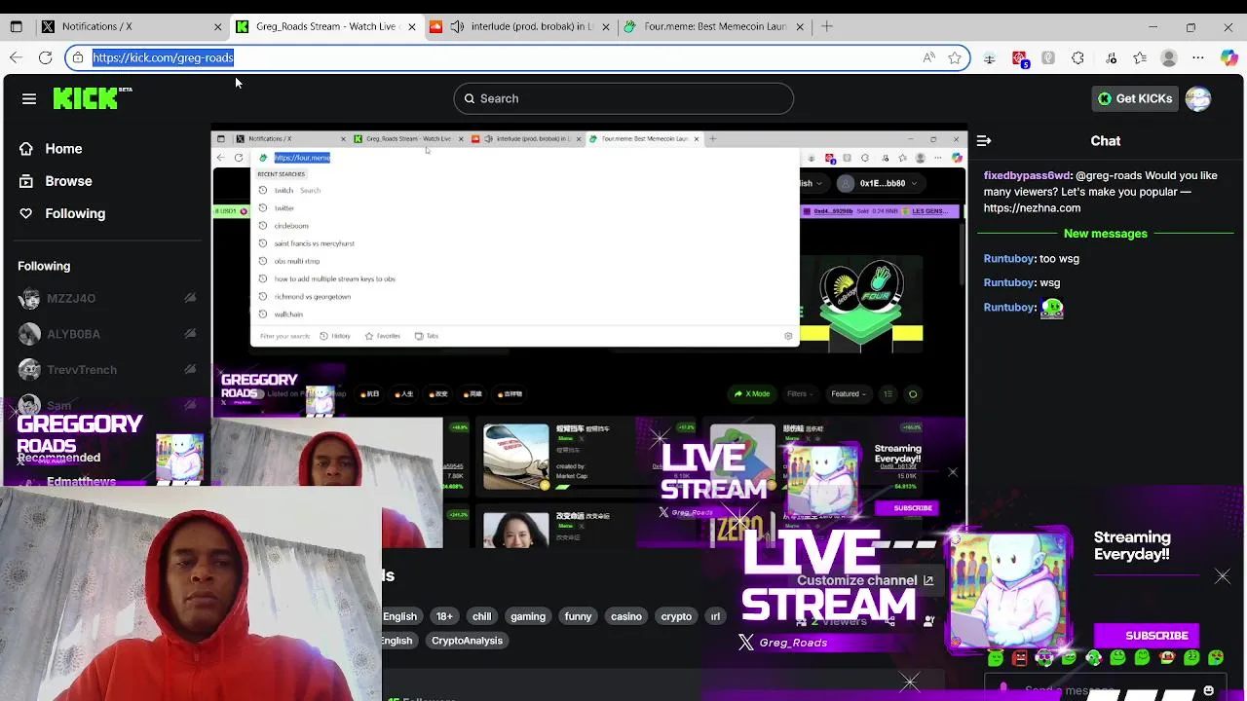The image size is (1247, 701).
Task: Mute the interlude tab via its speaker icon
Action: [457, 26]
